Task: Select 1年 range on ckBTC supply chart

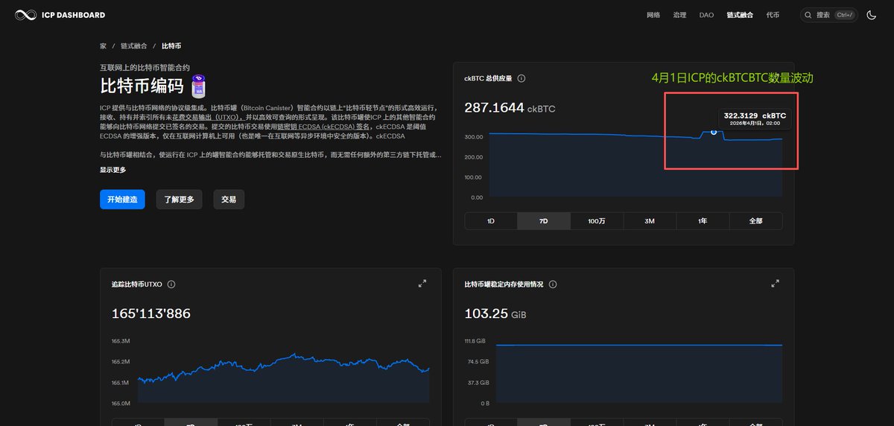Action: pos(703,221)
